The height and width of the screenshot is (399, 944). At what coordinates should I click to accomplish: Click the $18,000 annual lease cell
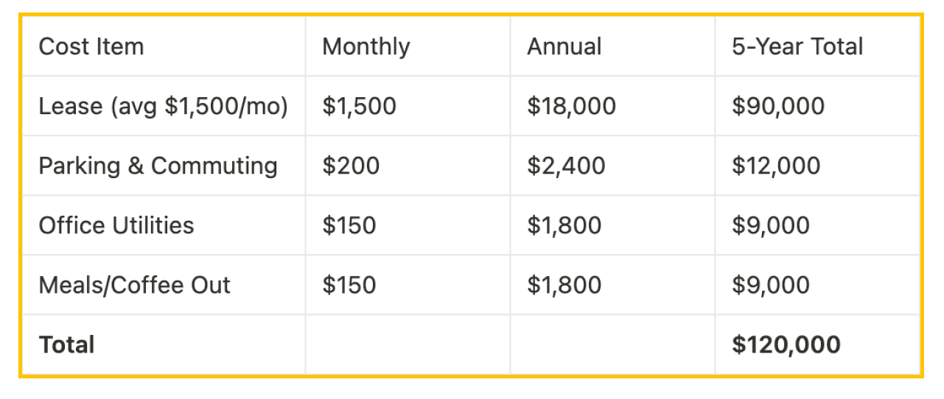pos(612,106)
